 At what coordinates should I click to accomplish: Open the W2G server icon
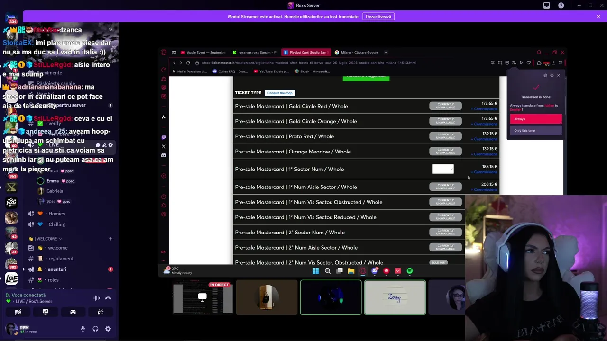point(11,202)
